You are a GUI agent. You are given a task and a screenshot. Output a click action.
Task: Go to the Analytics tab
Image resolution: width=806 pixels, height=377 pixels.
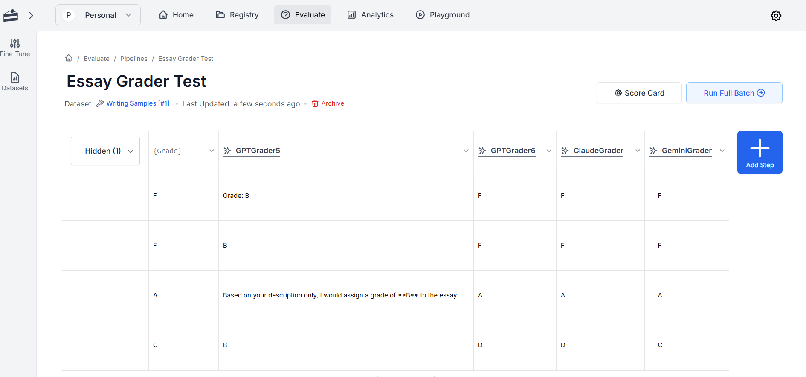pyautogui.click(x=370, y=15)
